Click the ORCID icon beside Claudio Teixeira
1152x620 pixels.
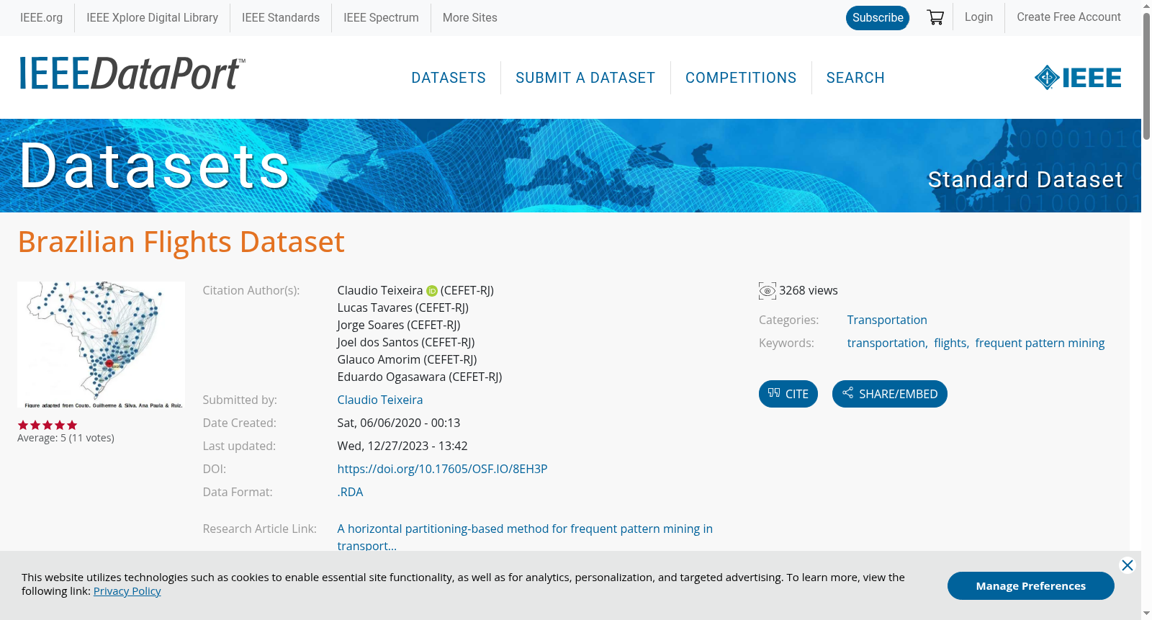pos(432,291)
